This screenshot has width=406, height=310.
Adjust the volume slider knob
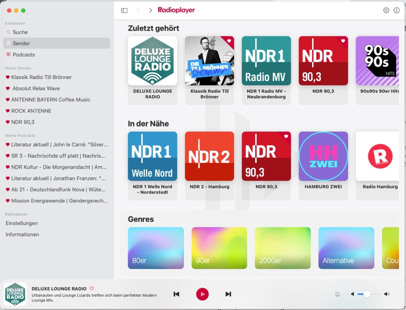pos(367,294)
